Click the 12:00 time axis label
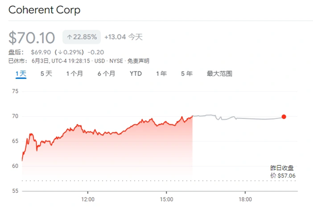Viewport: 313px width, 207px height. (x=88, y=199)
